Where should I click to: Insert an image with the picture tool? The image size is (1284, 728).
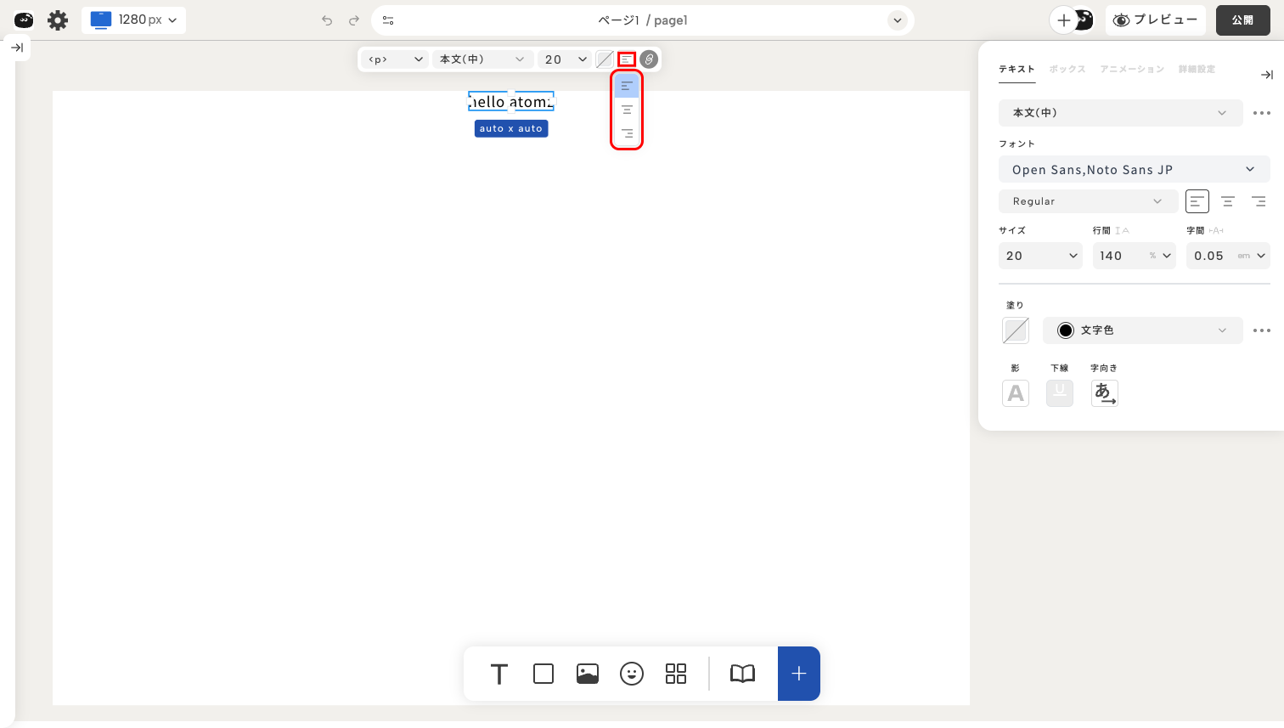588,674
